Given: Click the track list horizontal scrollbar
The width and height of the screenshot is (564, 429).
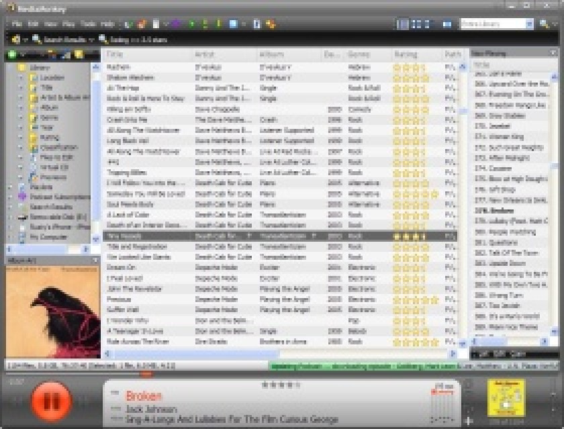Looking at the screenshot, I should (279, 354).
